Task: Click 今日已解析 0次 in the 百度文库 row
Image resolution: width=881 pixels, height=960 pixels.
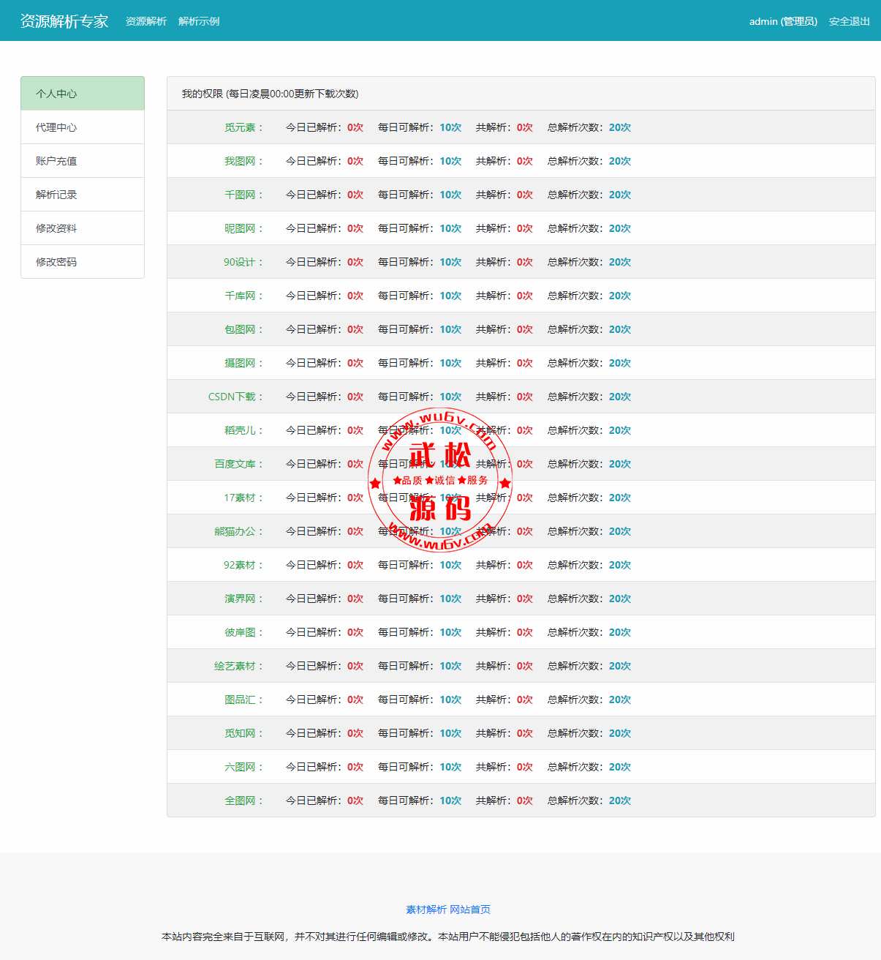Action: click(325, 464)
